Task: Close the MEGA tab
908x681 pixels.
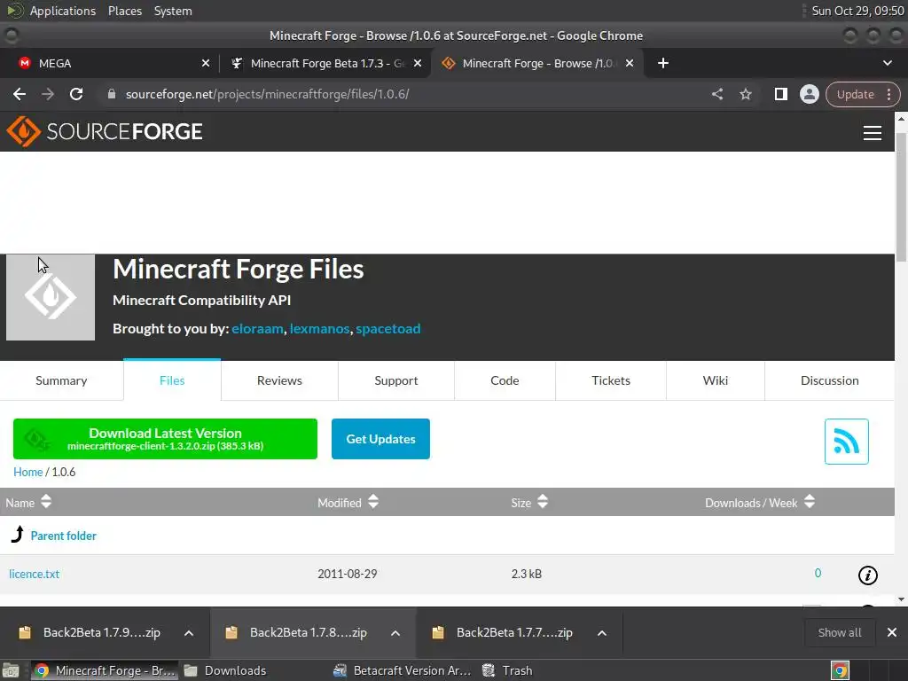Action: point(206,63)
